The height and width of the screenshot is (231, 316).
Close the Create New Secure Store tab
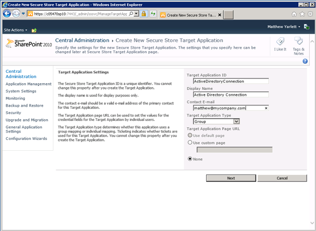219,15
